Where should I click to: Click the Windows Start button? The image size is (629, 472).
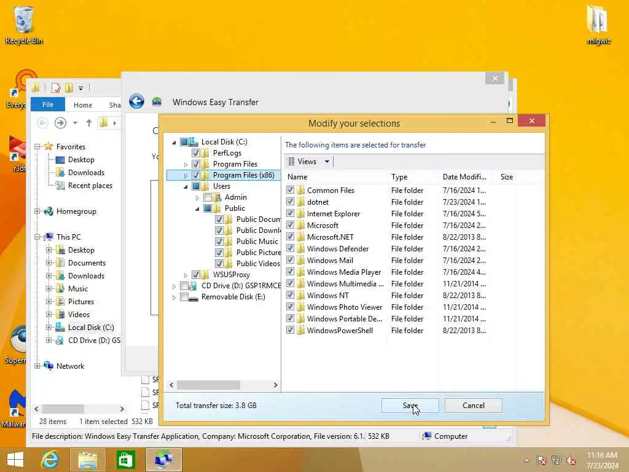point(15,460)
